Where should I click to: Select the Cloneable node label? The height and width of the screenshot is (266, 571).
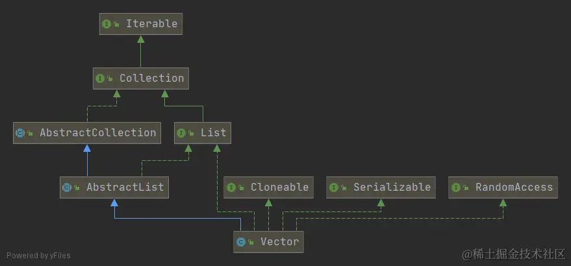click(x=279, y=187)
